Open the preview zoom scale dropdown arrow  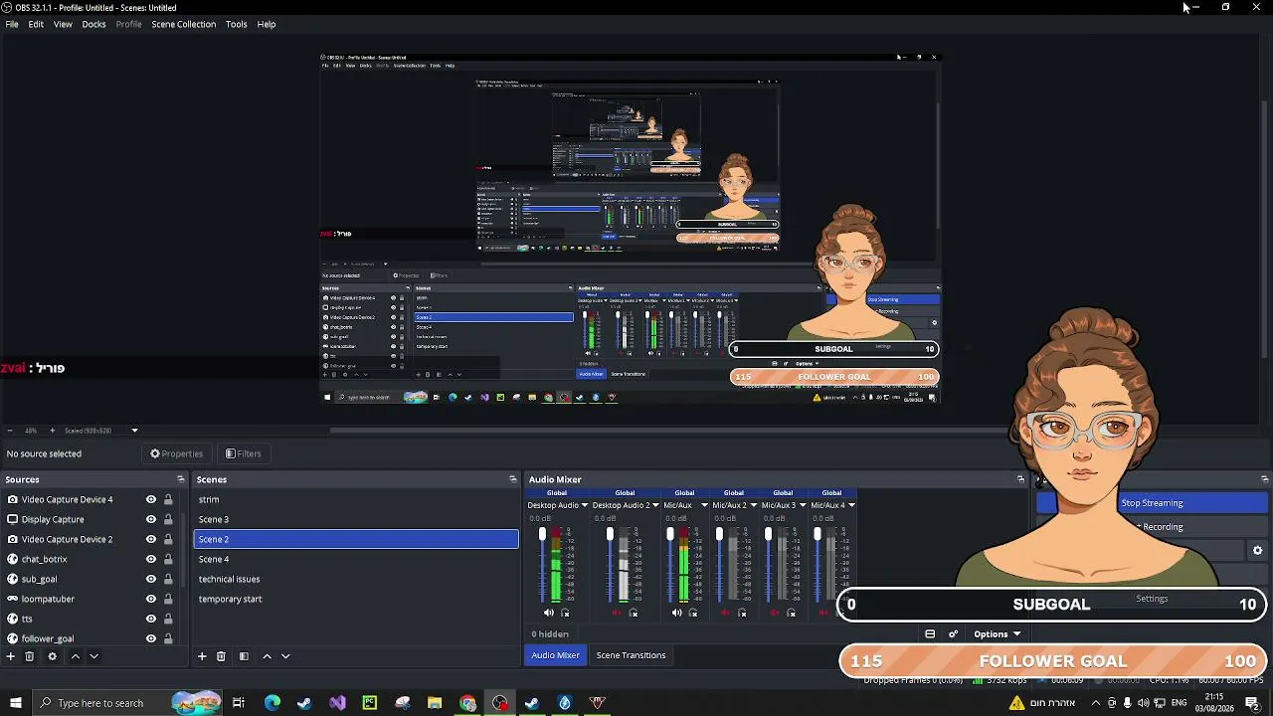click(x=134, y=431)
